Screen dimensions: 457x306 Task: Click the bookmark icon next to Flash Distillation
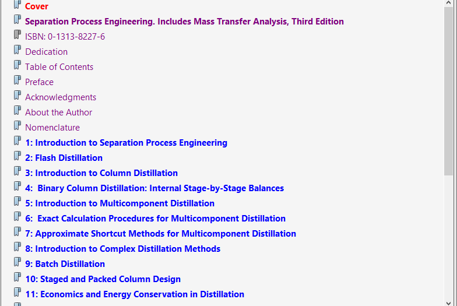pyautogui.click(x=17, y=157)
